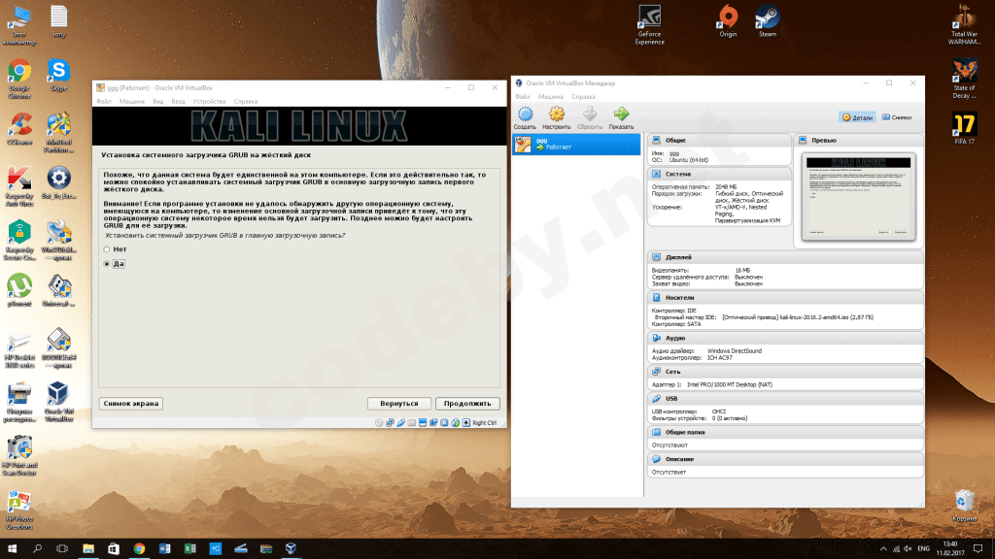Open VM settings with the Настроить gear icon
The width and height of the screenshot is (995, 559).
point(556,115)
